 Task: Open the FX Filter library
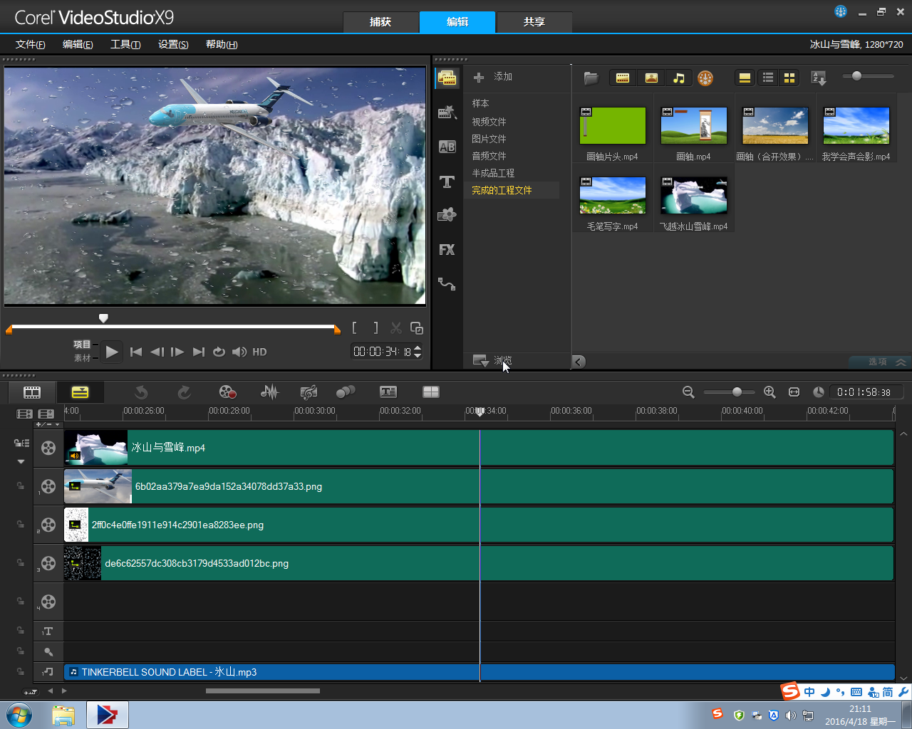click(x=447, y=250)
